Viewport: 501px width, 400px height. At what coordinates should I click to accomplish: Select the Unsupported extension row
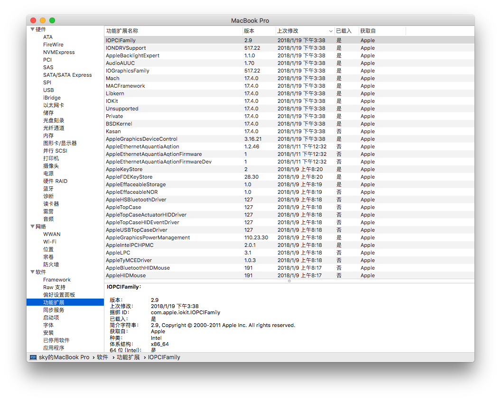point(289,109)
